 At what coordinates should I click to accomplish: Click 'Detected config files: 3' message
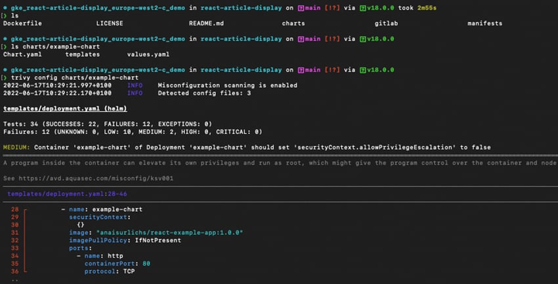coord(204,94)
